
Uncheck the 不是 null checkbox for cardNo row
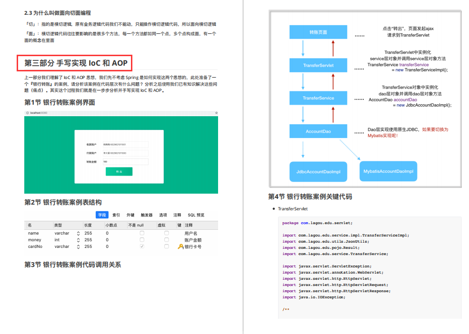(142, 246)
